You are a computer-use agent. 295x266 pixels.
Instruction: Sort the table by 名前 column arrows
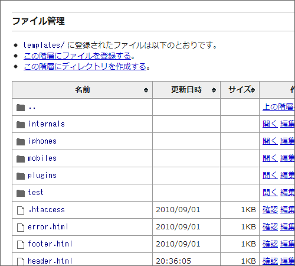pos(146,90)
